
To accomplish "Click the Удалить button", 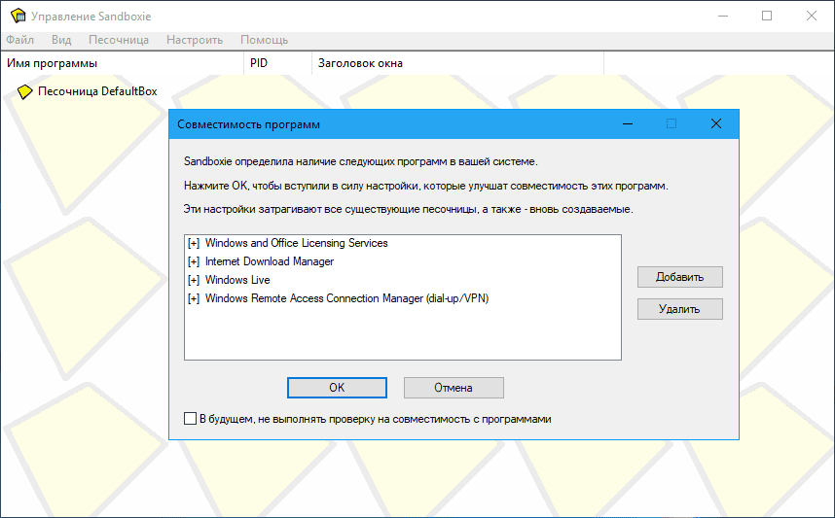I will (x=680, y=309).
